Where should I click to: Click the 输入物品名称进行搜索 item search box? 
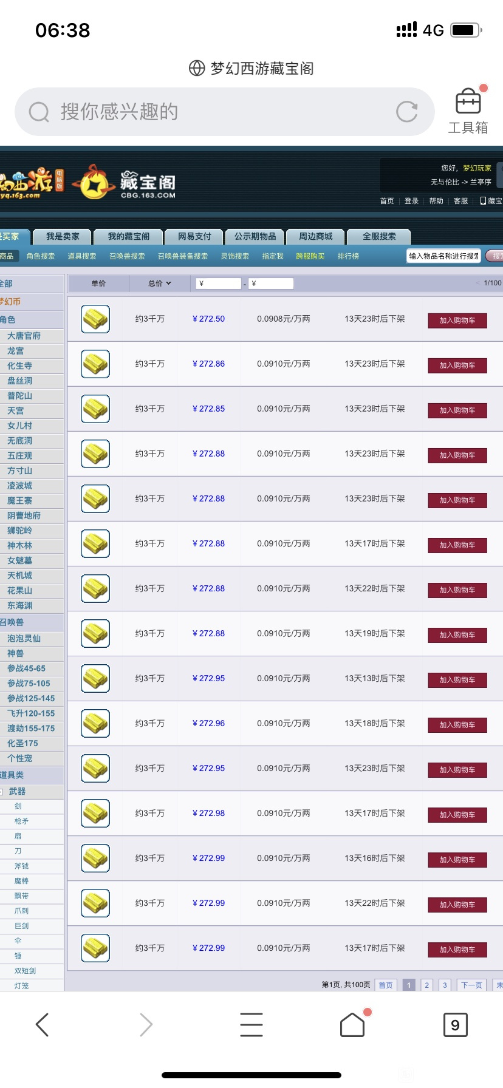444,256
